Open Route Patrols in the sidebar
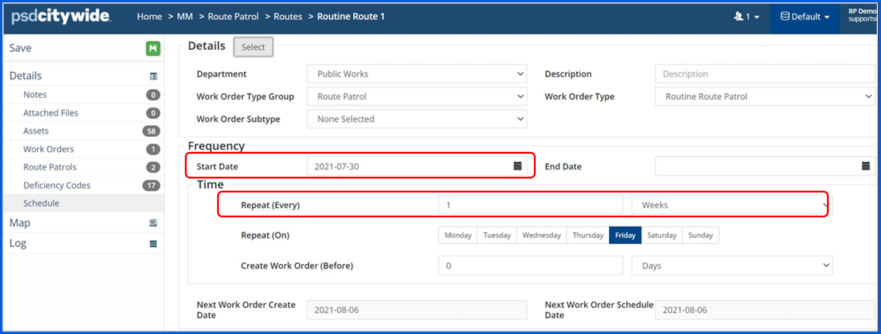 [x=50, y=167]
